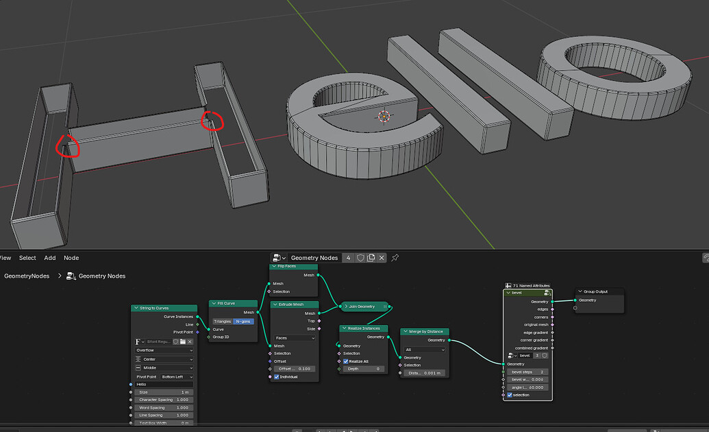This screenshot has height=432, width=709.
Task: Open the Node menu
Action: tap(71, 258)
